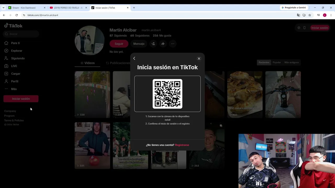Click the browser address bar URL
The width and height of the screenshot is (335, 188).
(x=43, y=15)
